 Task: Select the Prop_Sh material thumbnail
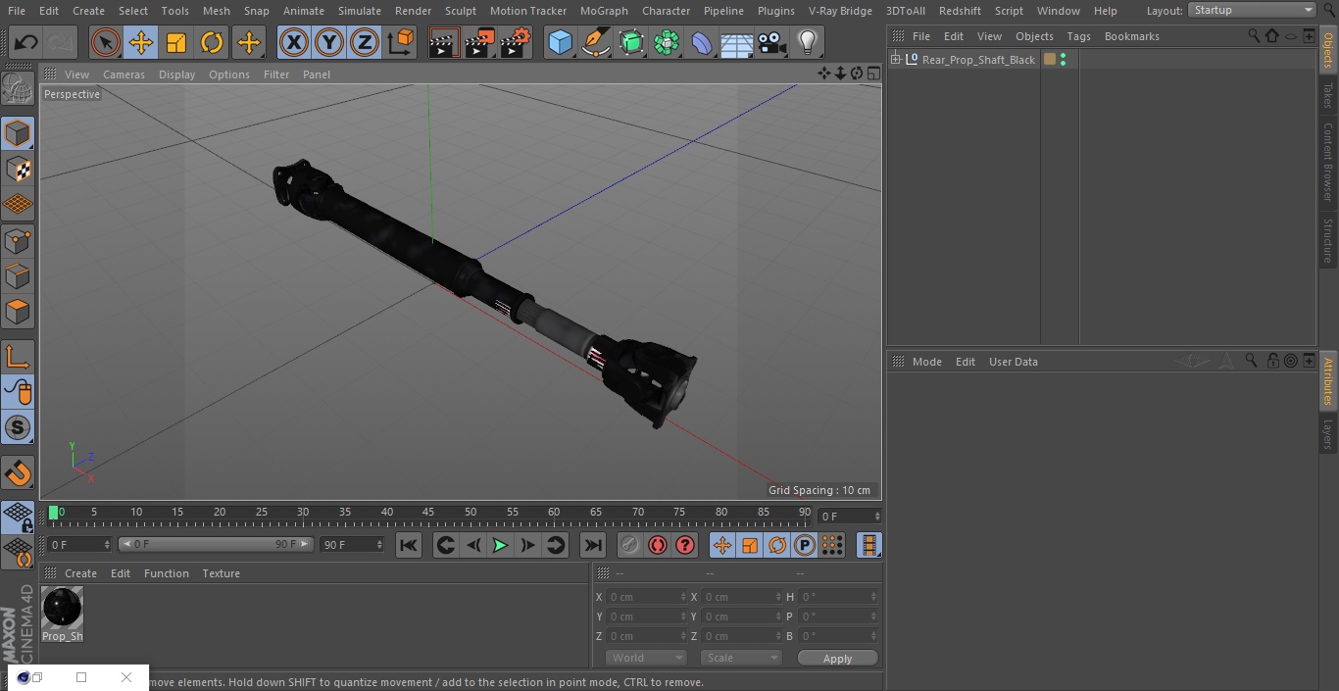coord(62,609)
